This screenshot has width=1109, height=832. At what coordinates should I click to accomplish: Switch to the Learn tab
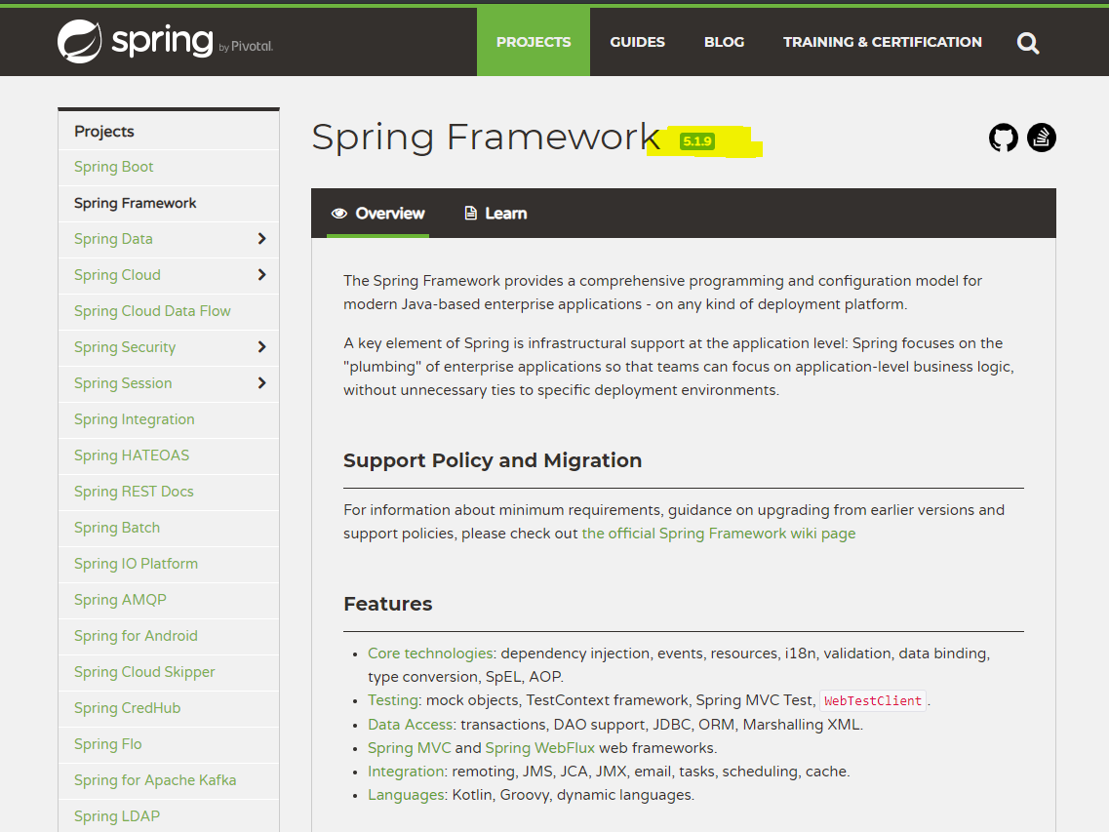[x=495, y=213]
